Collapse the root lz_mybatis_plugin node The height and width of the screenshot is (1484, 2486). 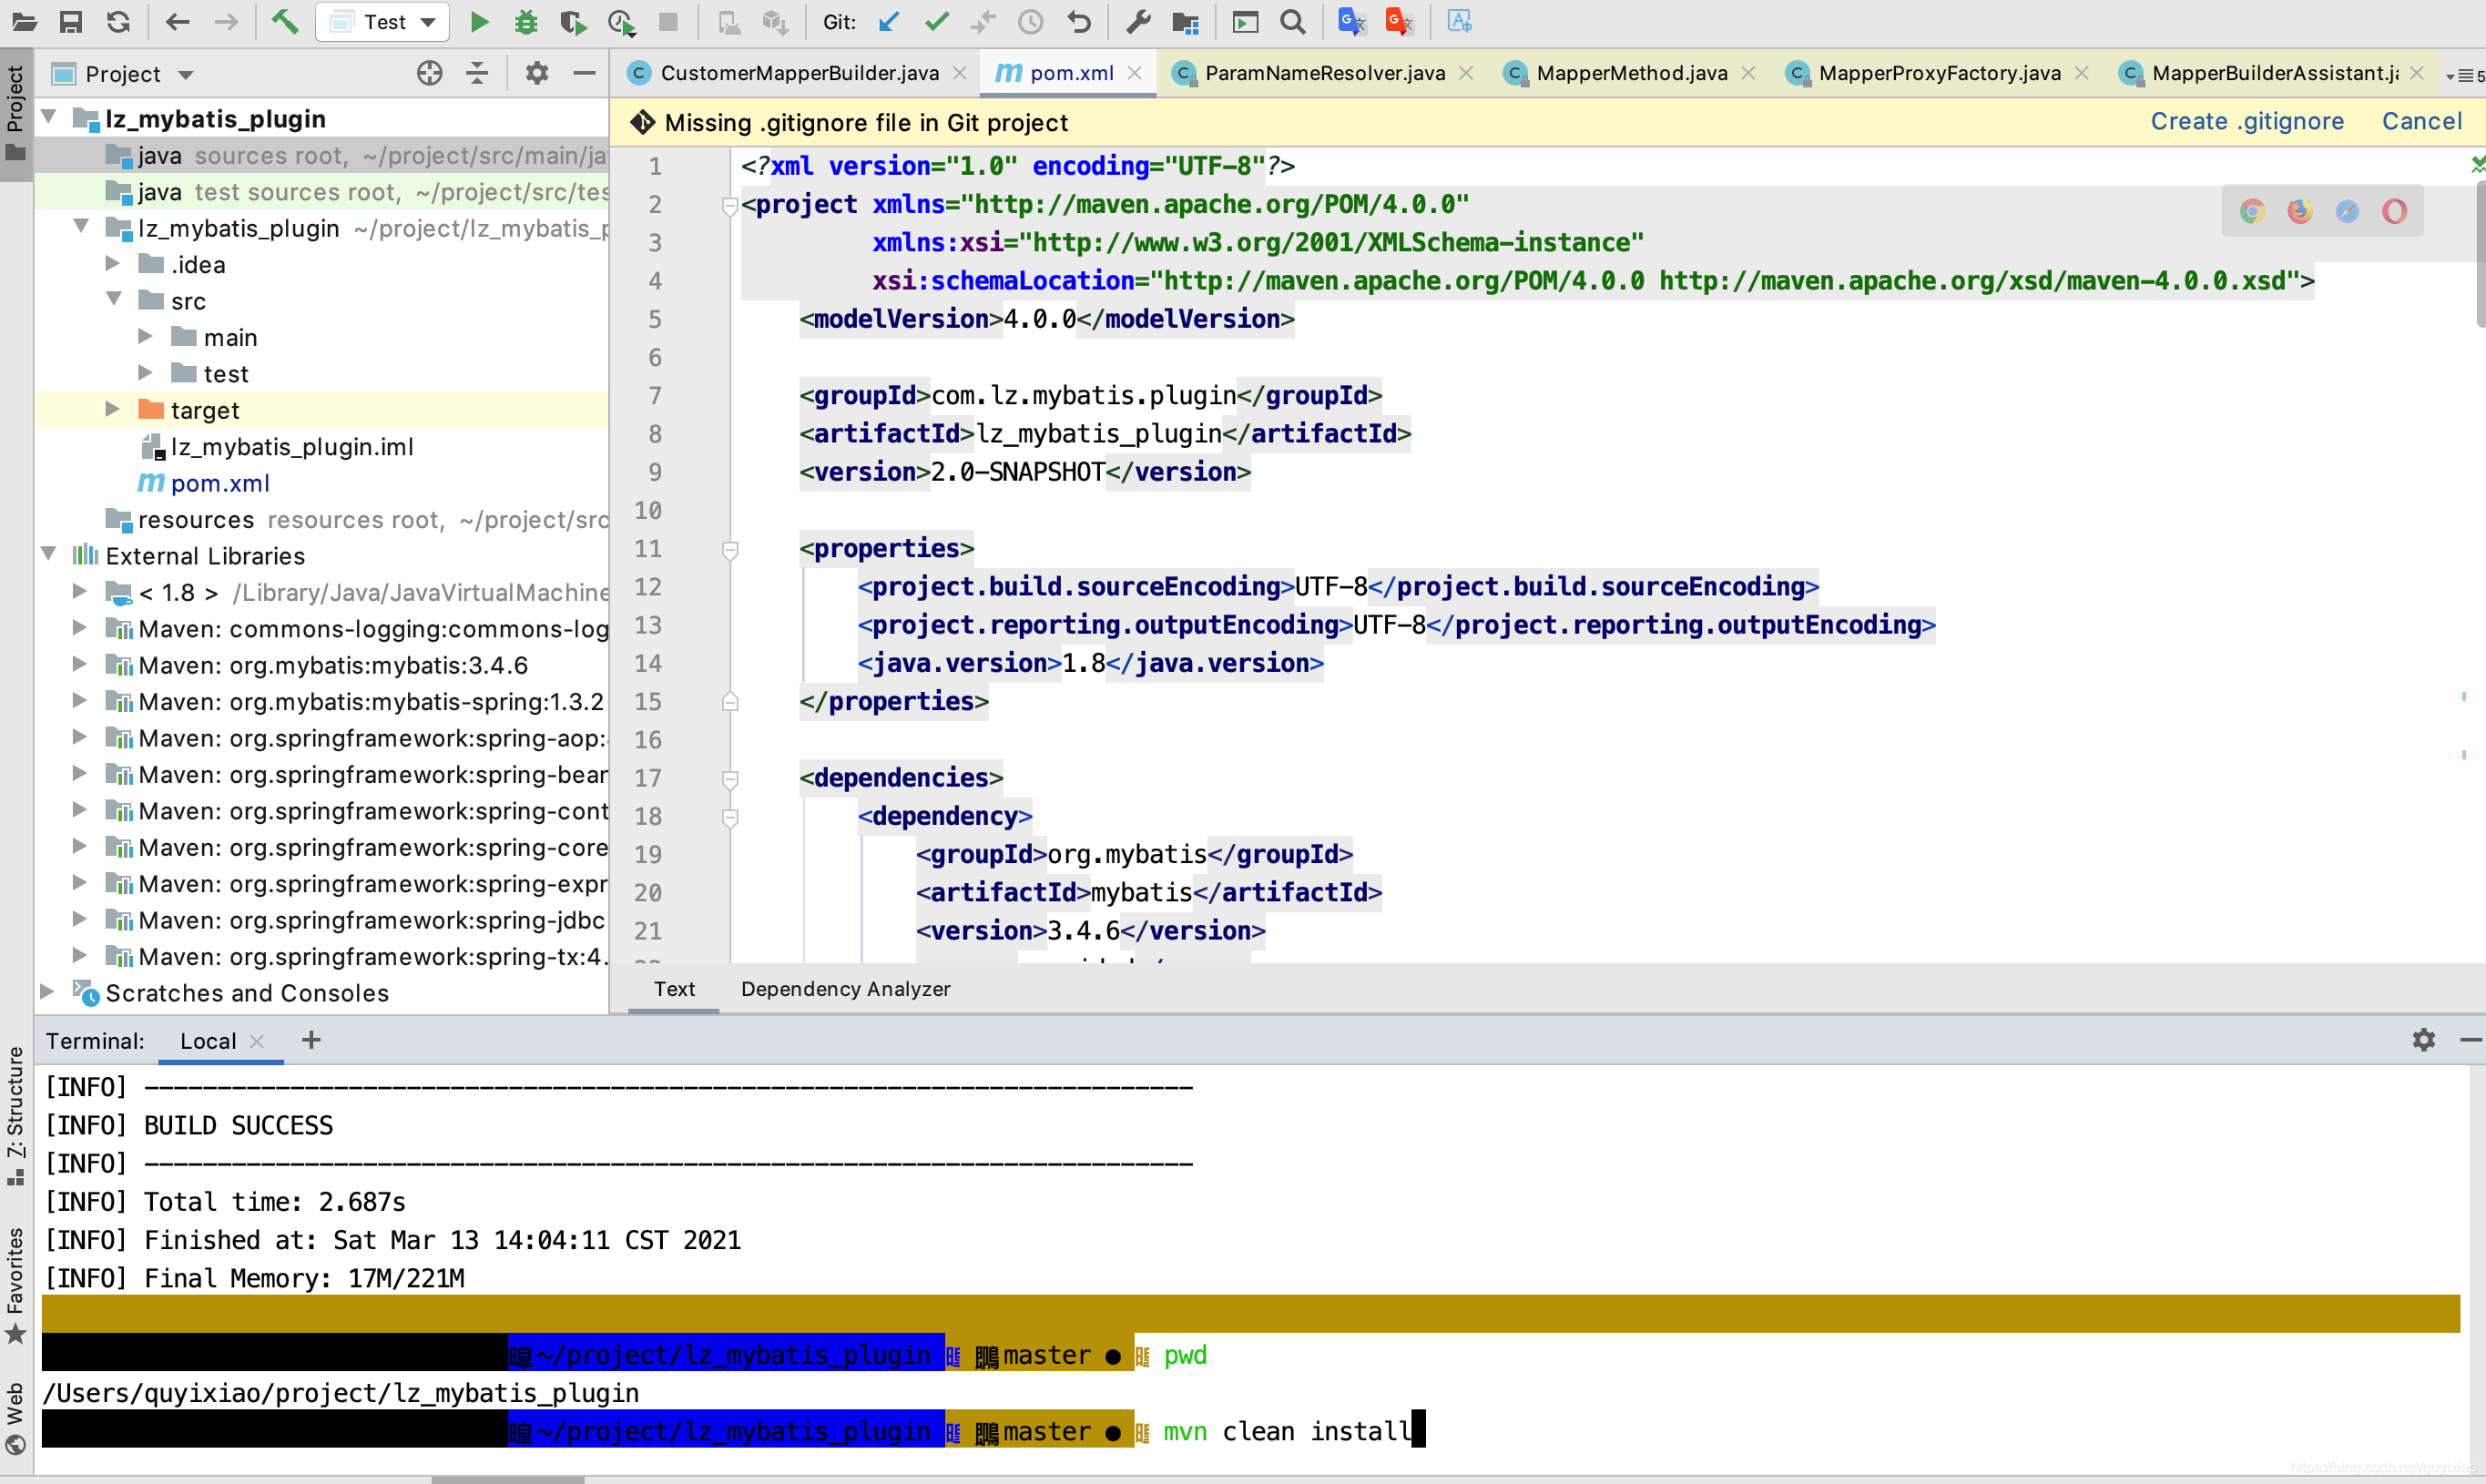coord(49,118)
